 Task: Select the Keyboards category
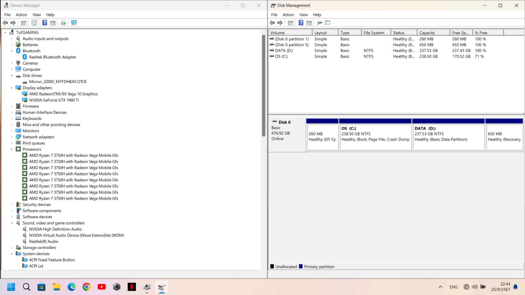pos(32,118)
